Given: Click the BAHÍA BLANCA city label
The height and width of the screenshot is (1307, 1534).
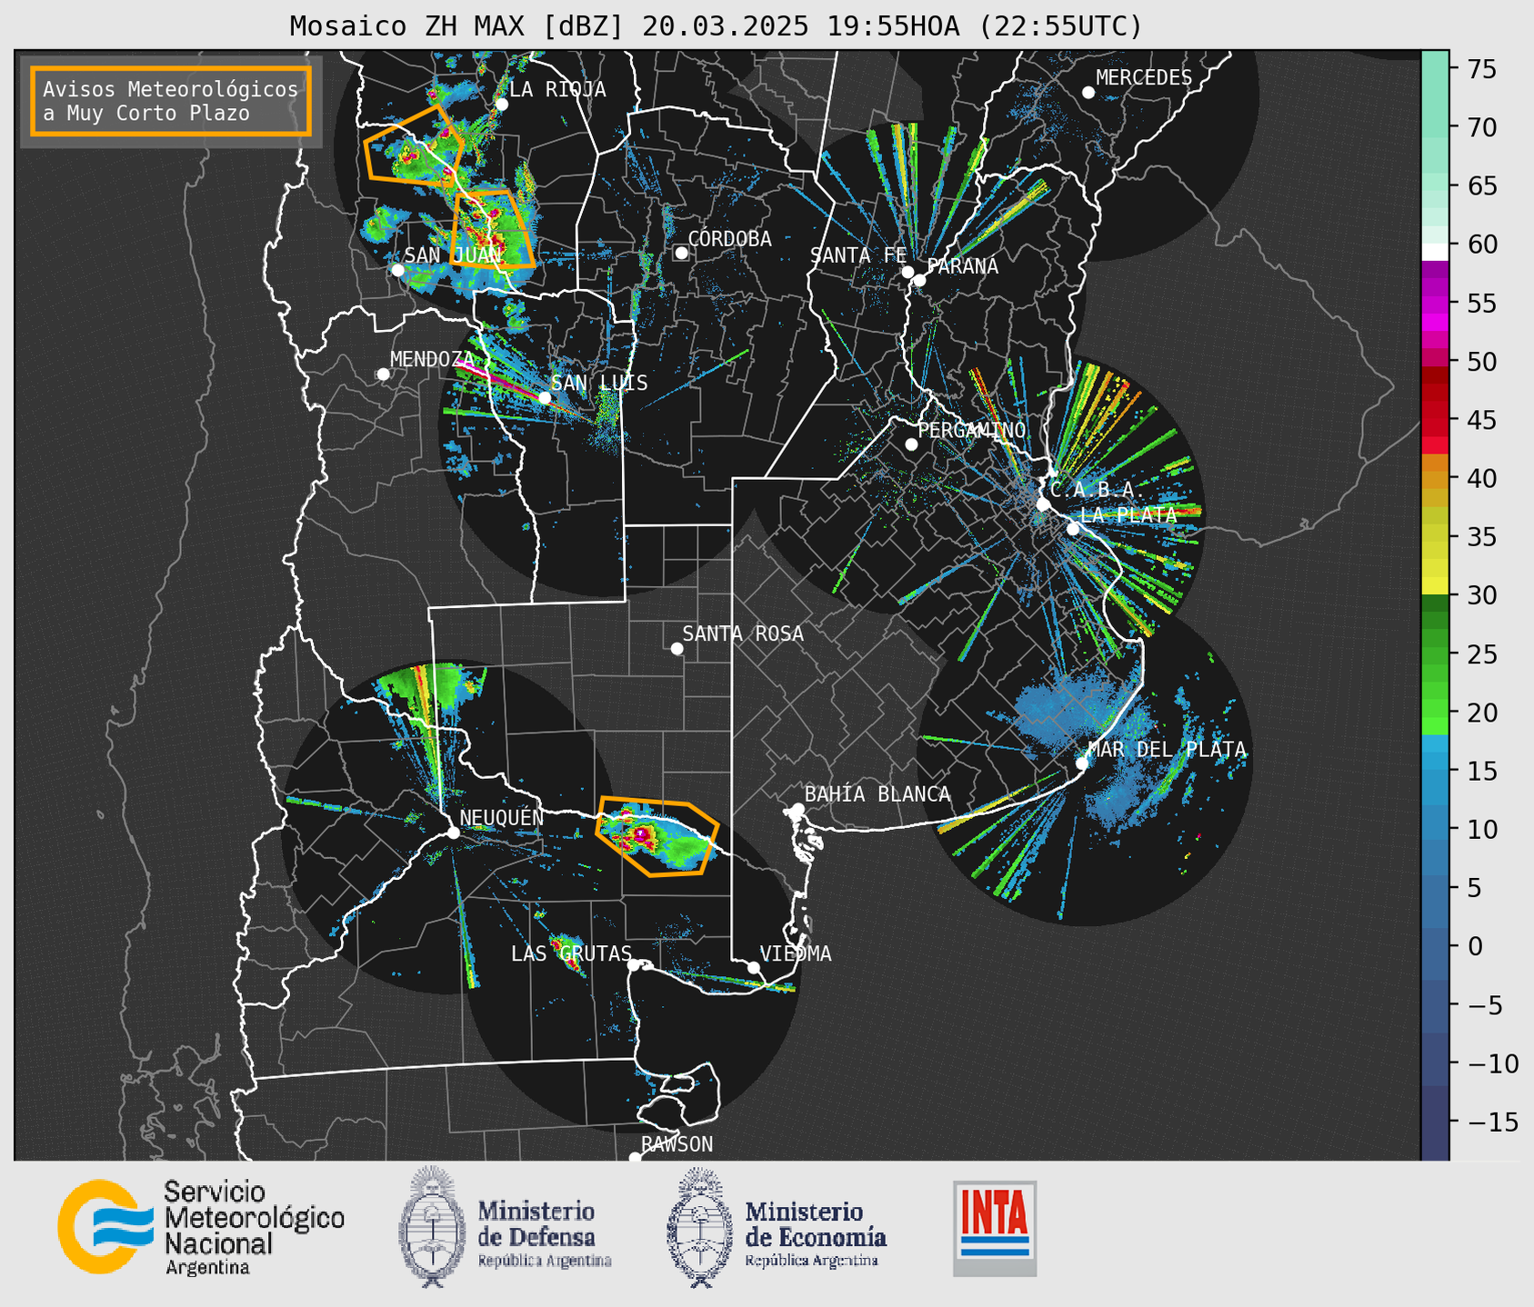Looking at the screenshot, I should [x=877, y=794].
